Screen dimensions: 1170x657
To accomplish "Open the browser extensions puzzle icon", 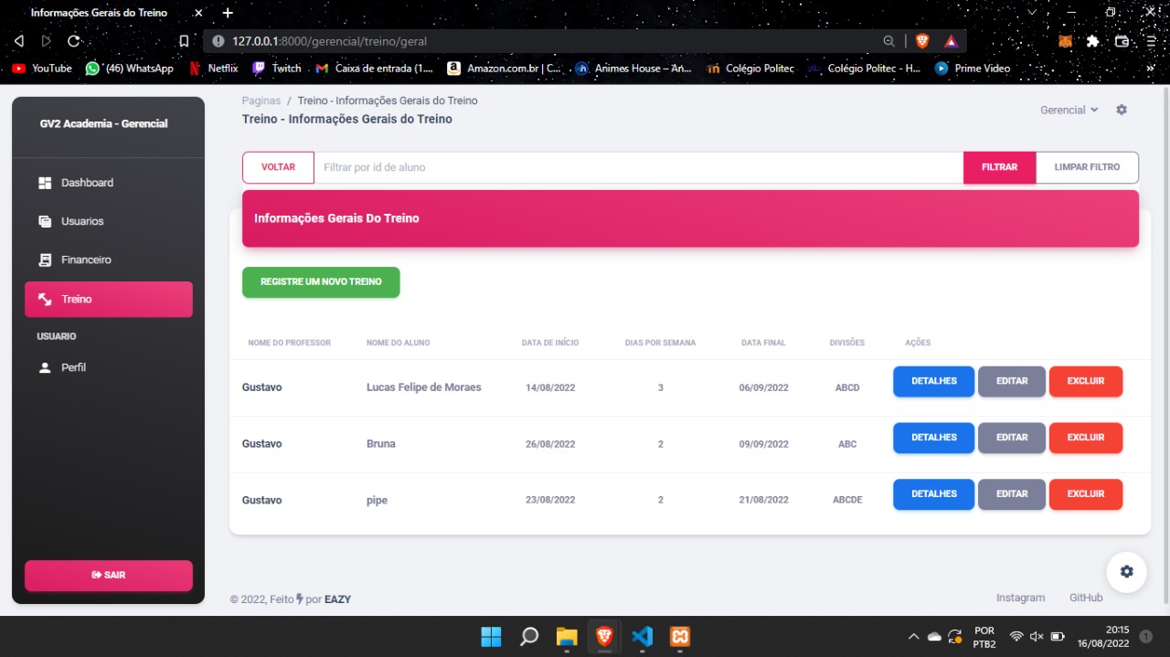I will pos(1092,41).
